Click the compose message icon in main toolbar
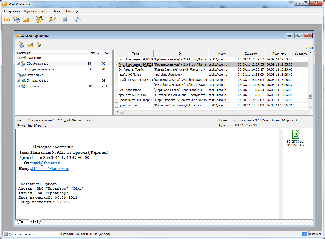 coord(26,19)
